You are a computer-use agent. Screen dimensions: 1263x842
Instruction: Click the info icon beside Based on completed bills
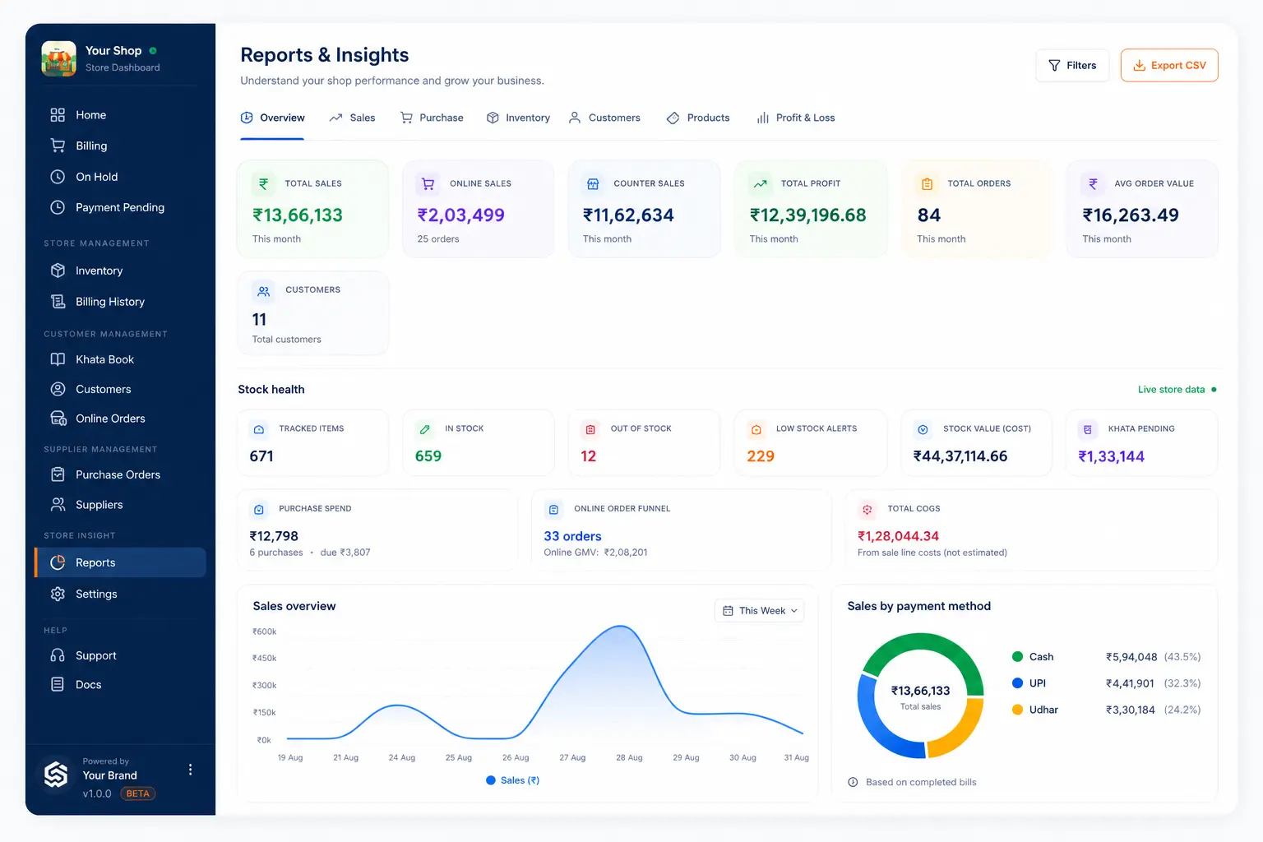click(x=853, y=782)
